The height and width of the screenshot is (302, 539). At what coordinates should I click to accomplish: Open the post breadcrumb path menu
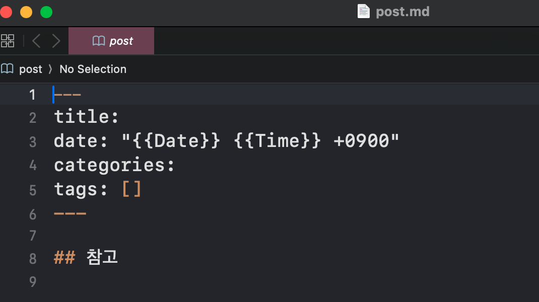[x=30, y=69]
